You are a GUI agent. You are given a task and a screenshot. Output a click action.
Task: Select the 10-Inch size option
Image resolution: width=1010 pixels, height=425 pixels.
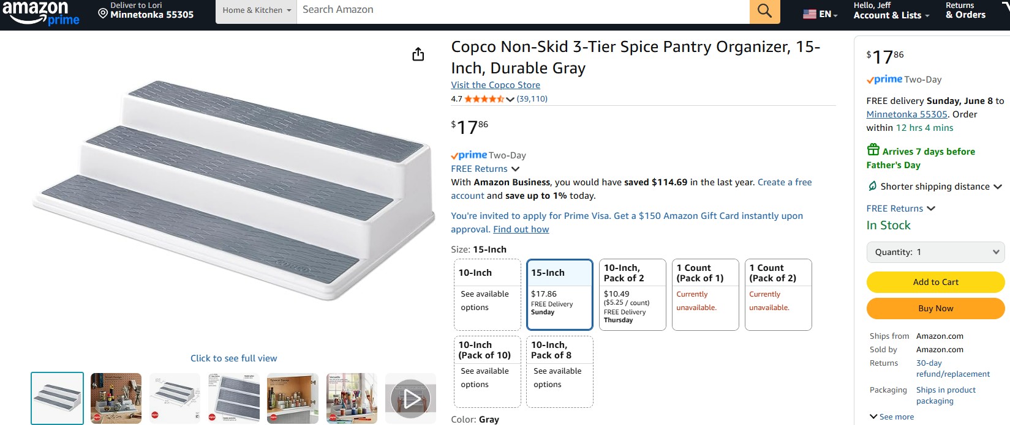click(x=488, y=294)
